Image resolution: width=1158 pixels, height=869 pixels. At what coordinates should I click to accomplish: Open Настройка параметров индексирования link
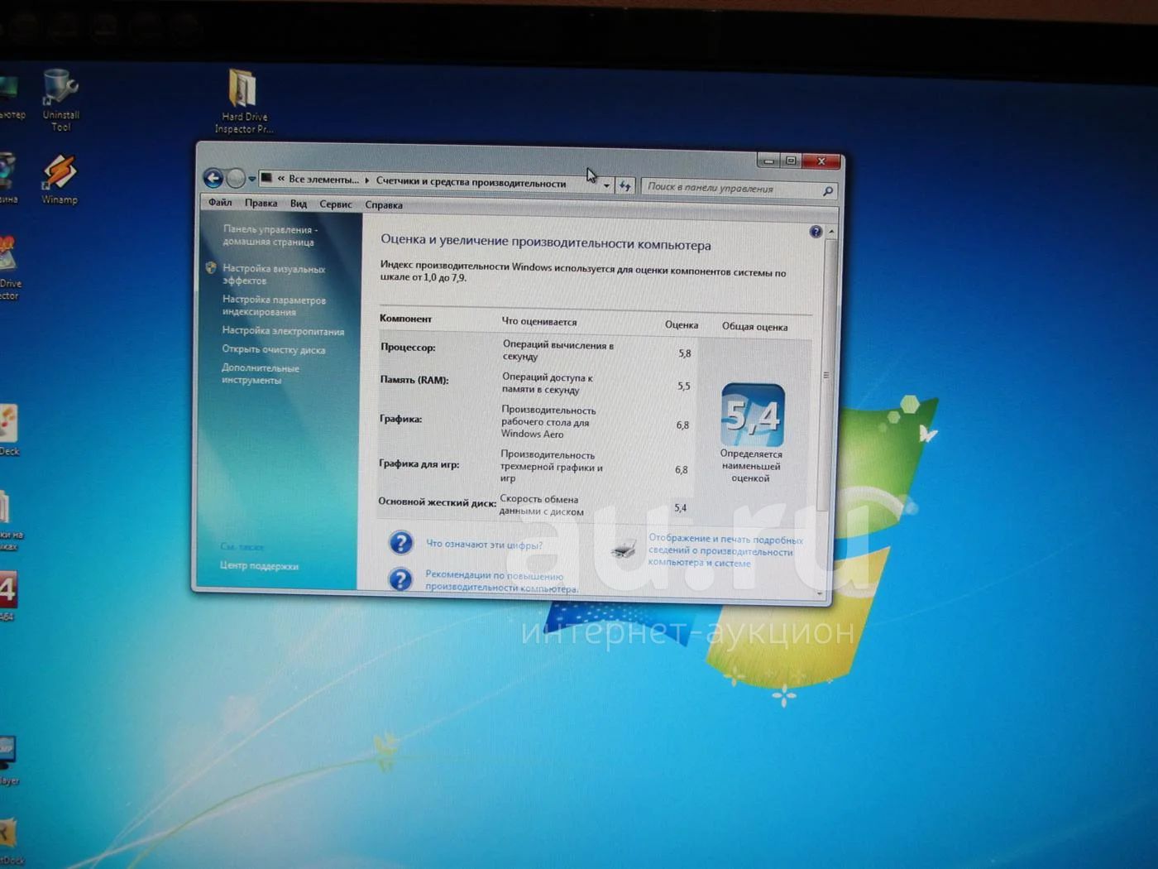pyautogui.click(x=274, y=306)
